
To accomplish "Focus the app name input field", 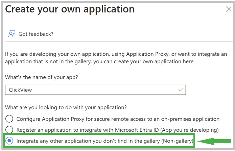I will (x=95, y=90).
